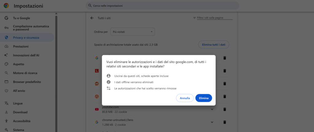
Task: Focus the Cerca nelle impostazioni search field
Action: [163, 5]
